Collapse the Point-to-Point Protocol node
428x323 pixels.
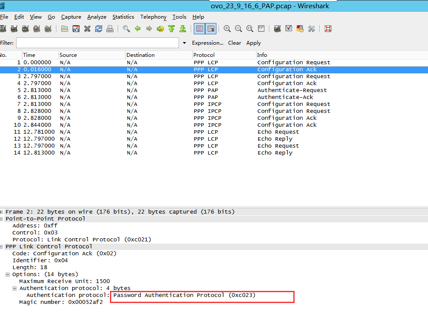coord(1,219)
